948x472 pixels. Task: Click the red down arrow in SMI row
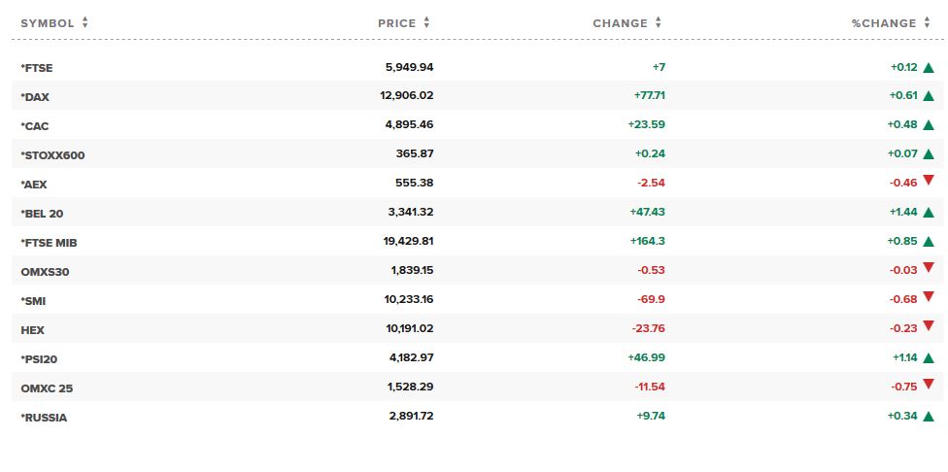tap(929, 297)
